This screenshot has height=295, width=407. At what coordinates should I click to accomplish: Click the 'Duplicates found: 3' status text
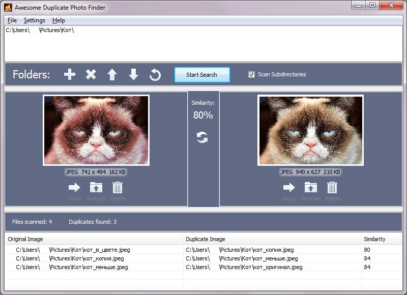coord(93,222)
